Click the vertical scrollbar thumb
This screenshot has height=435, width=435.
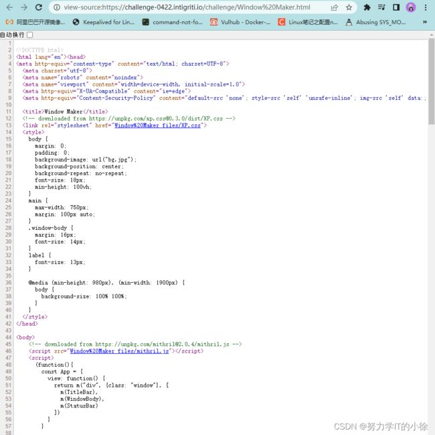pos(432,81)
